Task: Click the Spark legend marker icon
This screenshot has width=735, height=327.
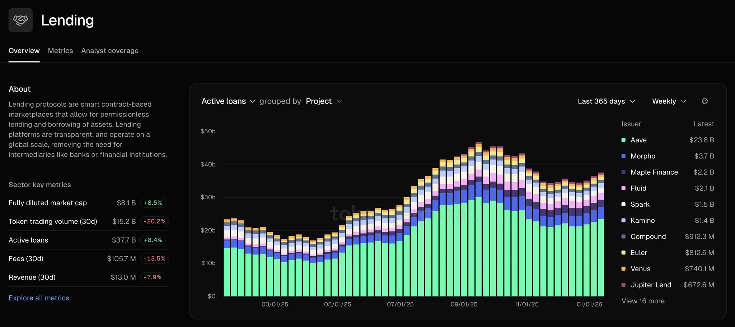Action: (623, 204)
